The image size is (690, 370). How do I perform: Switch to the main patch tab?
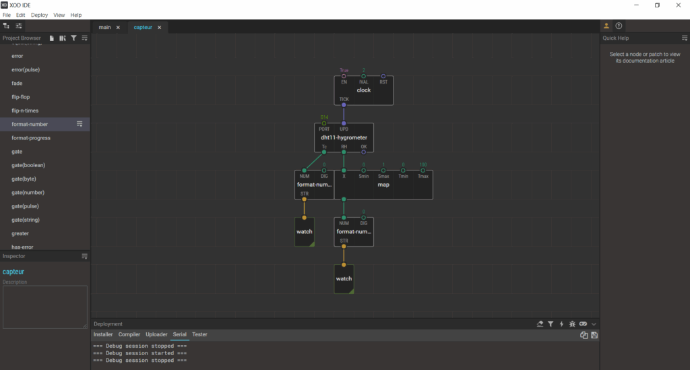(x=104, y=27)
